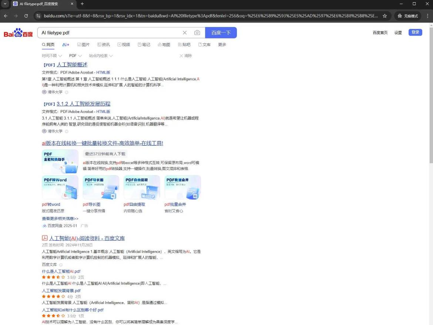Click the incognito mode indicator
Viewport: 433px width, 325px height.
407,16
